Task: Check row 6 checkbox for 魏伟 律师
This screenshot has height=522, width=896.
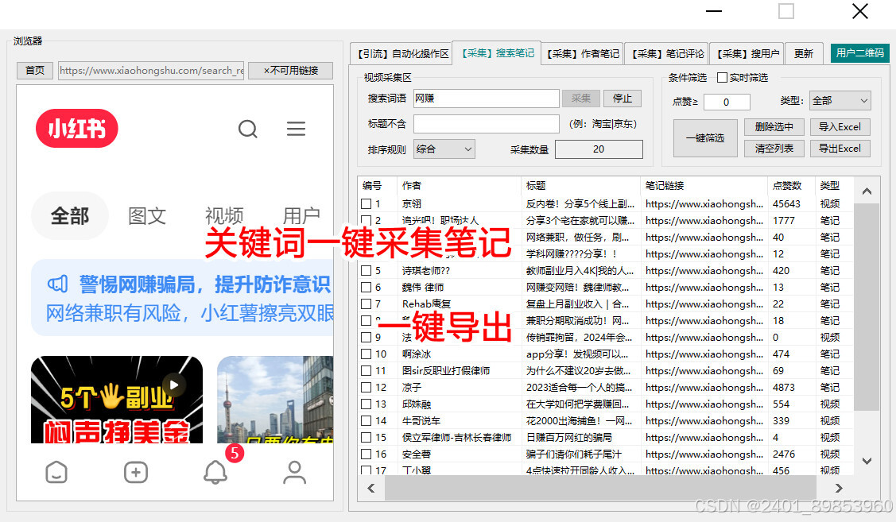Action: 367,287
